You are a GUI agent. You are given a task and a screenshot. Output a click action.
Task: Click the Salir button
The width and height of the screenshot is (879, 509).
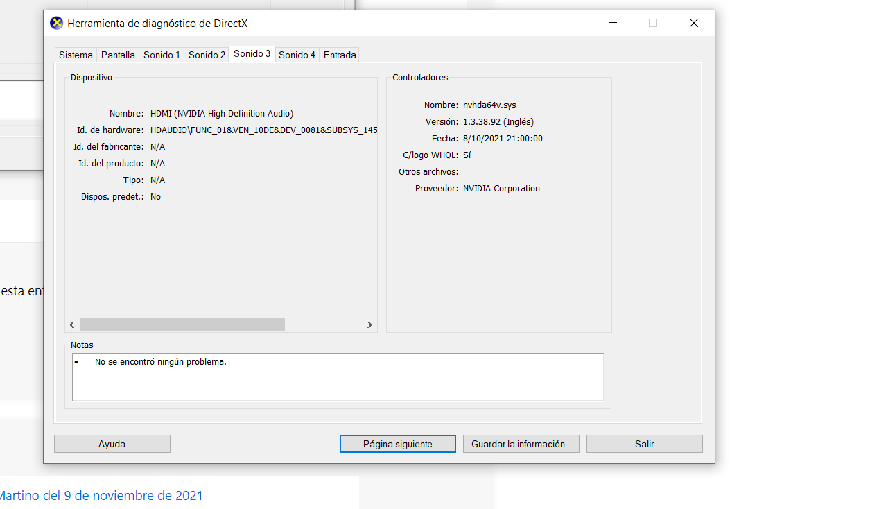645,444
